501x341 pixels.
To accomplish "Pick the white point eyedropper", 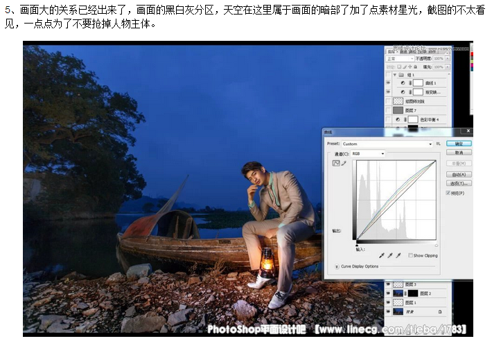I will tap(398, 255).
